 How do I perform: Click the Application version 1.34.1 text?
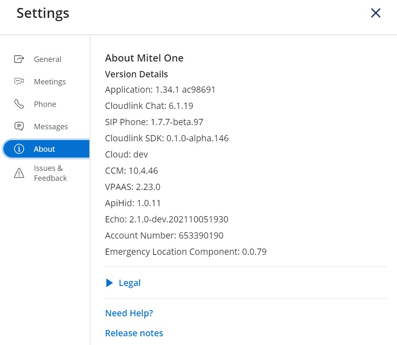pyautogui.click(x=160, y=89)
